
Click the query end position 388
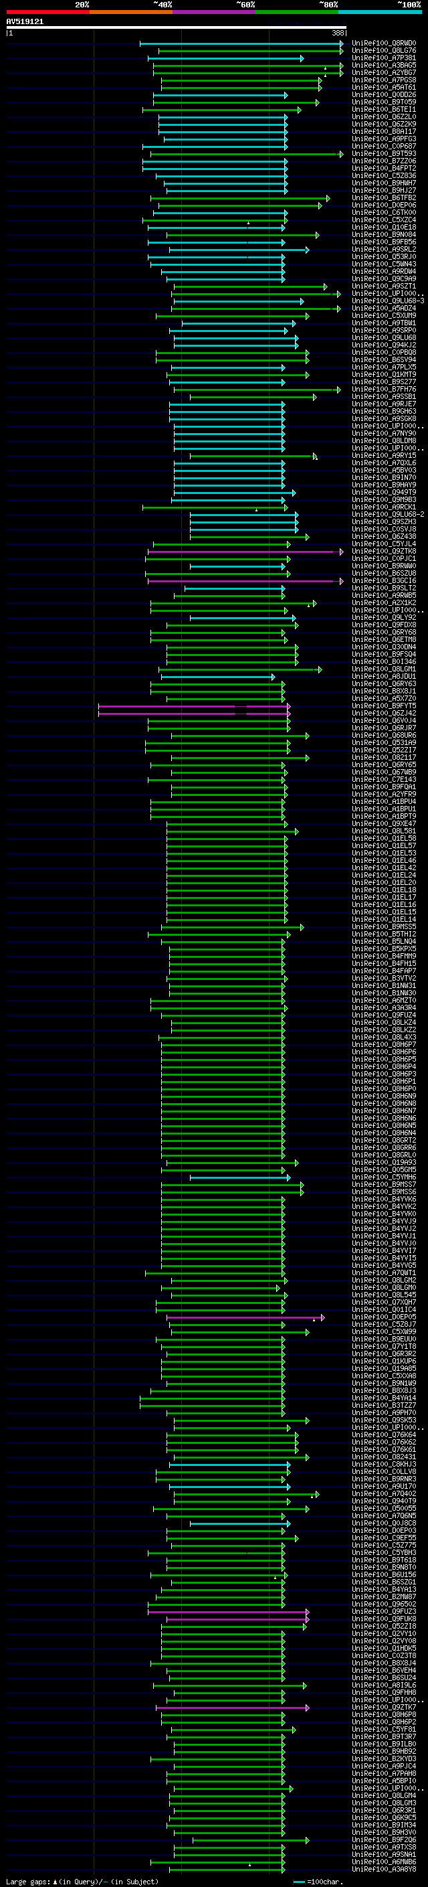(338, 33)
